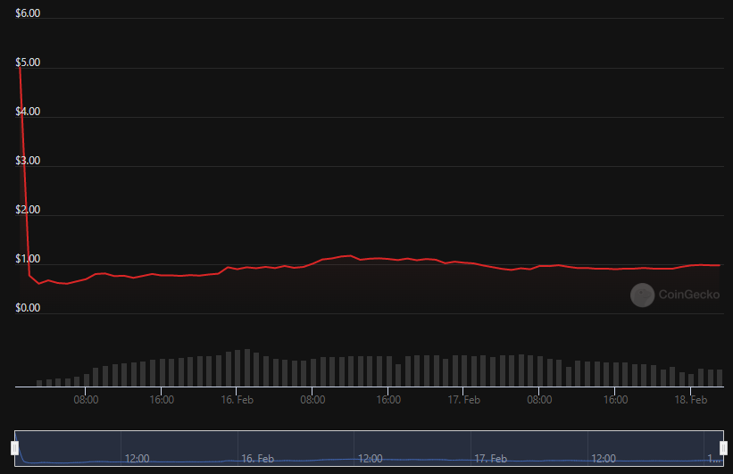Click the $3.00 price axis label

point(28,161)
